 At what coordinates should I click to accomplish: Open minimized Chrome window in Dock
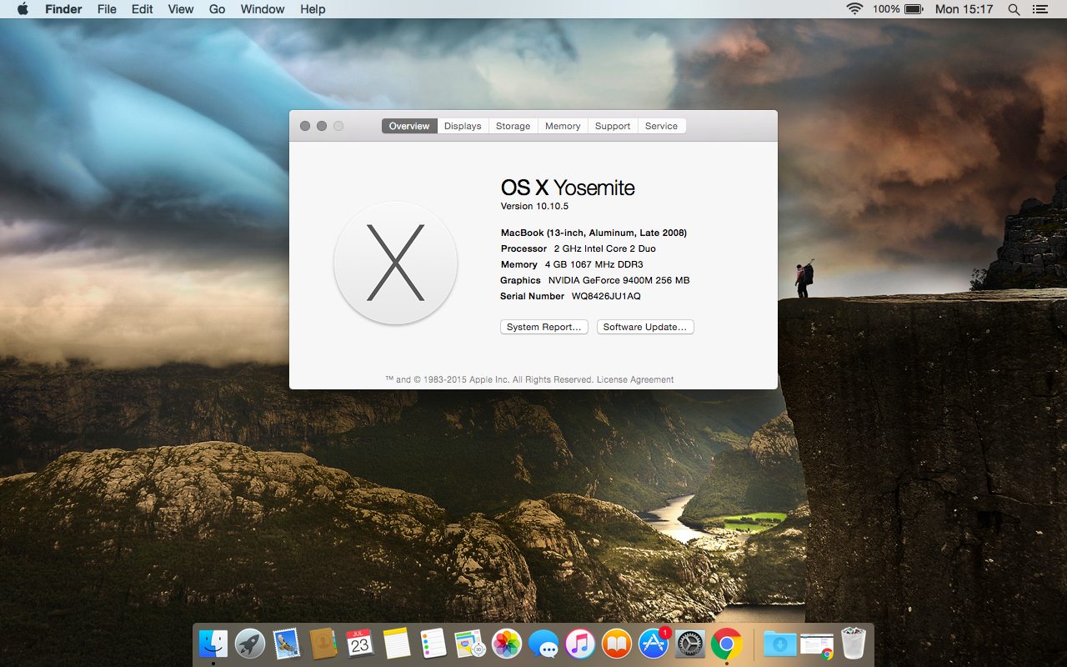[817, 644]
